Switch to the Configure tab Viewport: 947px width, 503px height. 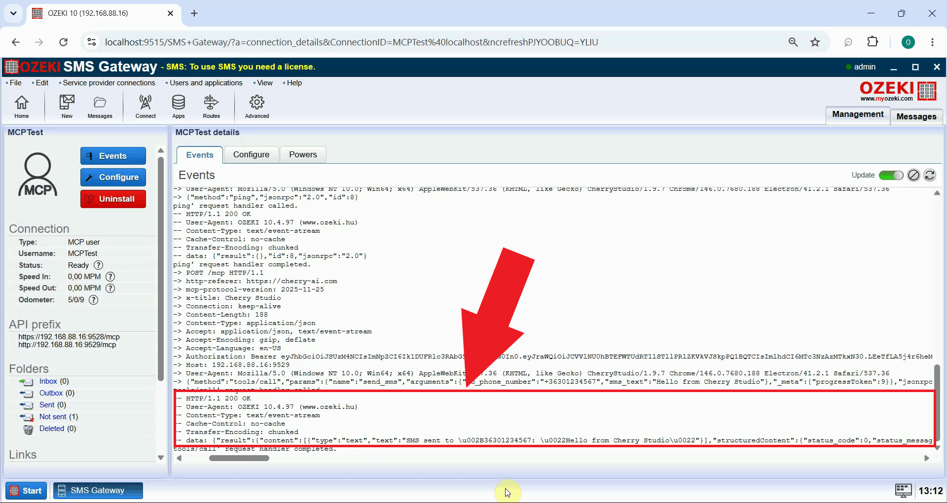coord(251,155)
